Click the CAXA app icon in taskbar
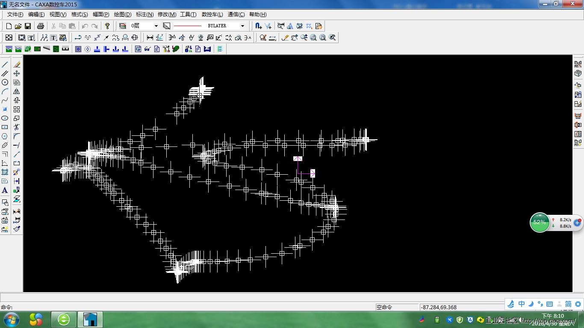 pyautogui.click(x=90, y=319)
